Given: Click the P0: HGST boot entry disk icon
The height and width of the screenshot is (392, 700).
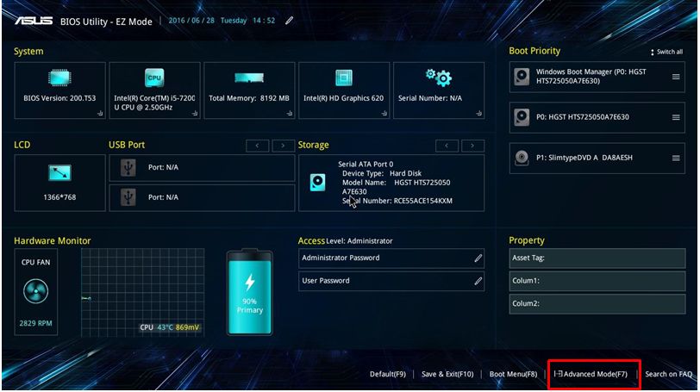Looking at the screenshot, I should [x=522, y=117].
